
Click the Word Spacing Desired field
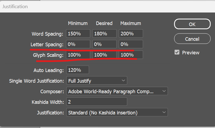point(104,34)
